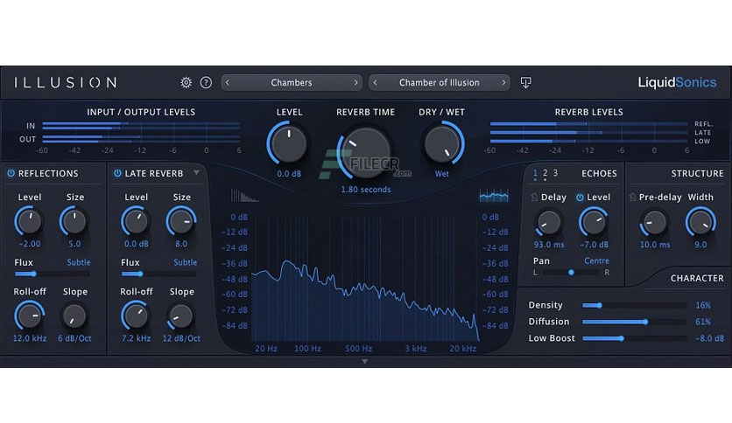Click the 16% Density value

tap(703, 306)
